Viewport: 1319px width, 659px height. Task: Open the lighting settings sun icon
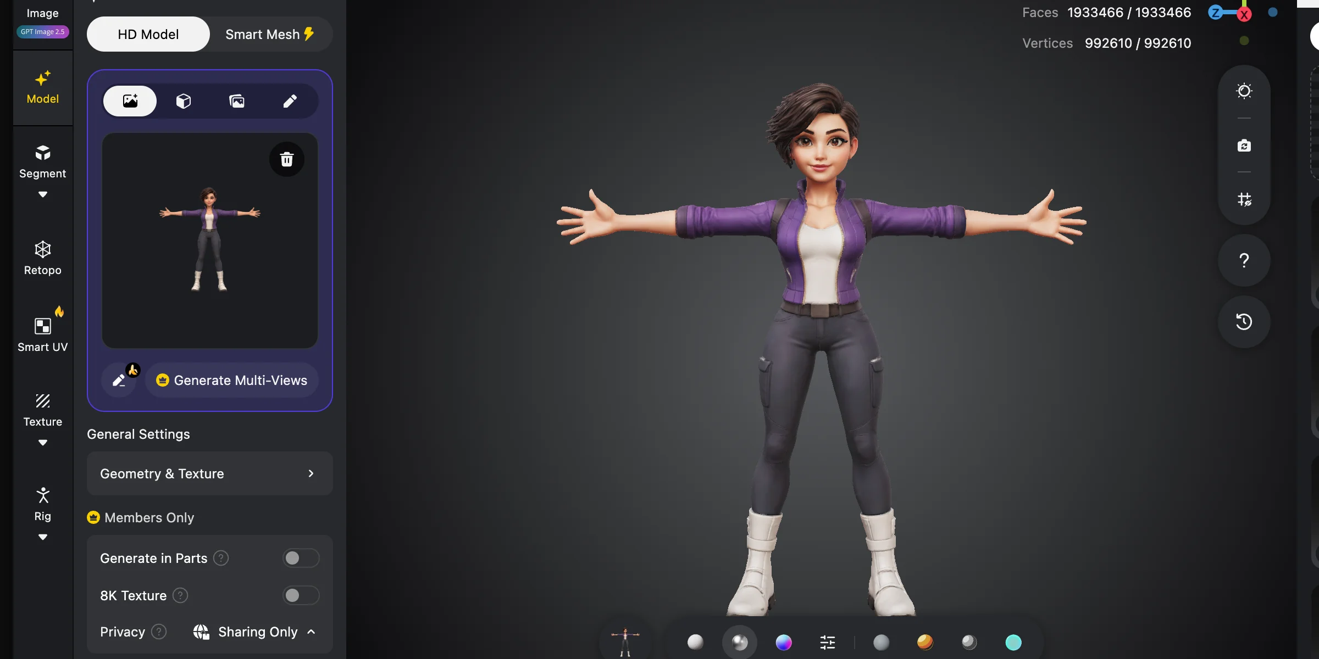click(1244, 91)
